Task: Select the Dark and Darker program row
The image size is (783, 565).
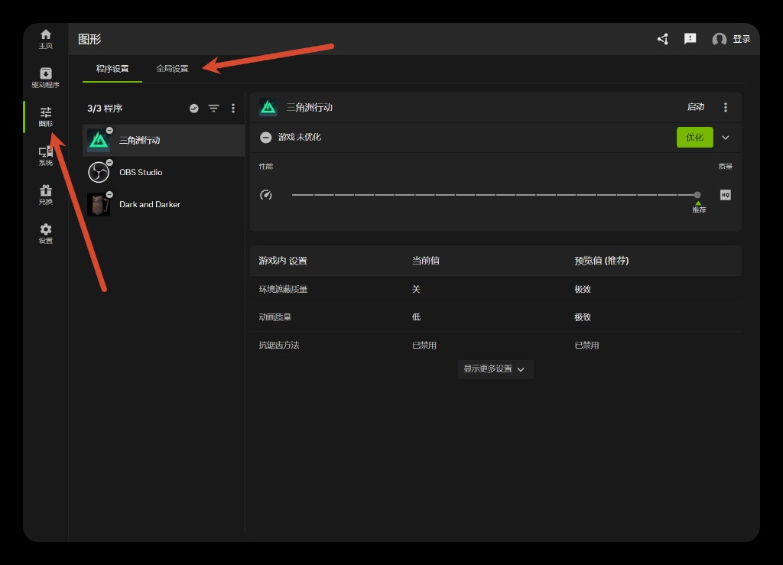Action: [x=164, y=204]
